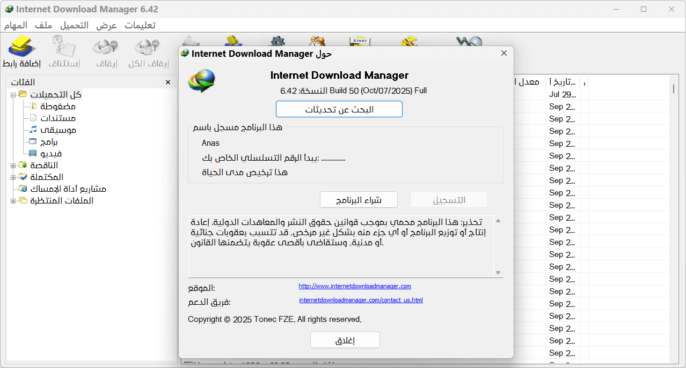Viewport: 686px width, 368px height.
Task: Close the Categories (الفئات) side panel
Action: tap(168, 82)
